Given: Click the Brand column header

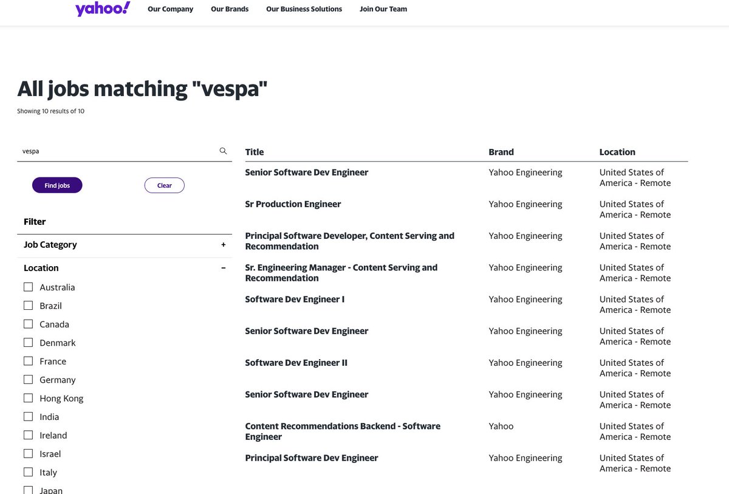Looking at the screenshot, I should click(501, 152).
